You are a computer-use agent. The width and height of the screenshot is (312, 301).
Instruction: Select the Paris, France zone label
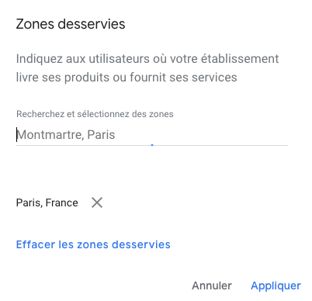[47, 202]
